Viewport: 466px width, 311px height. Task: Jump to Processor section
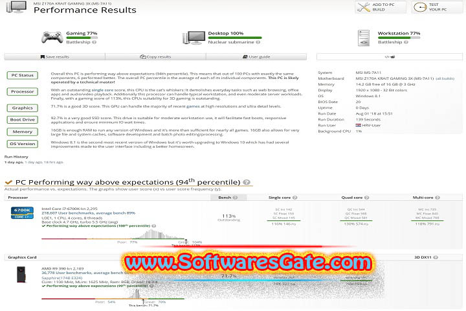click(x=23, y=91)
